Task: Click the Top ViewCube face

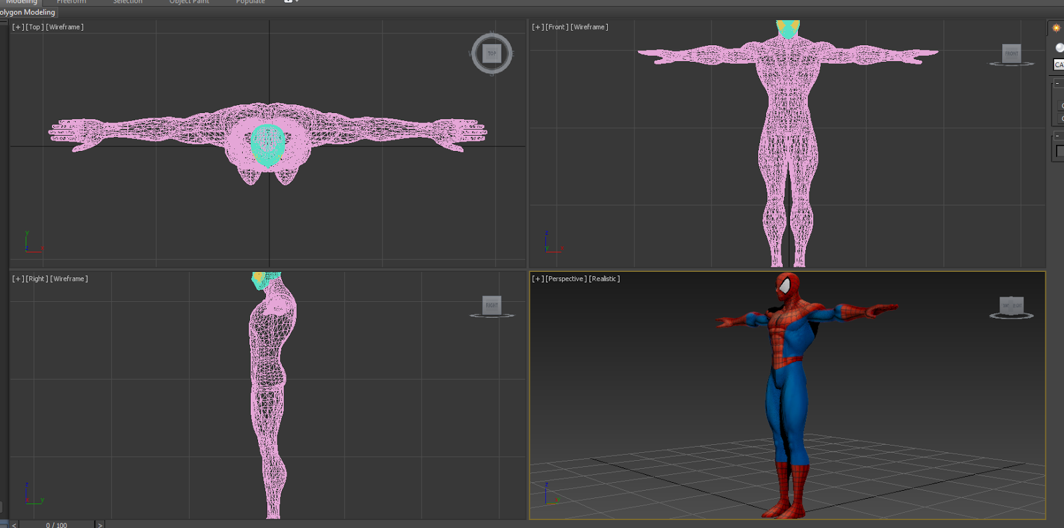Action: tap(491, 53)
